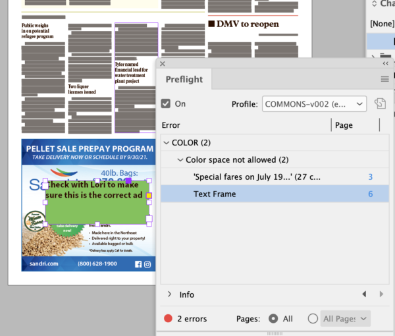Go to next error arrow

pyautogui.click(x=381, y=294)
